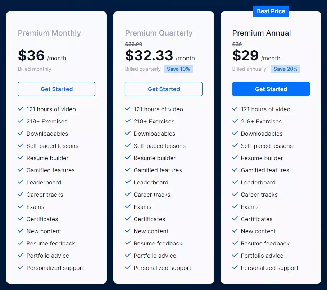
Task: Click checkmark beside Quarterly Leaderboard
Action: 128,182
